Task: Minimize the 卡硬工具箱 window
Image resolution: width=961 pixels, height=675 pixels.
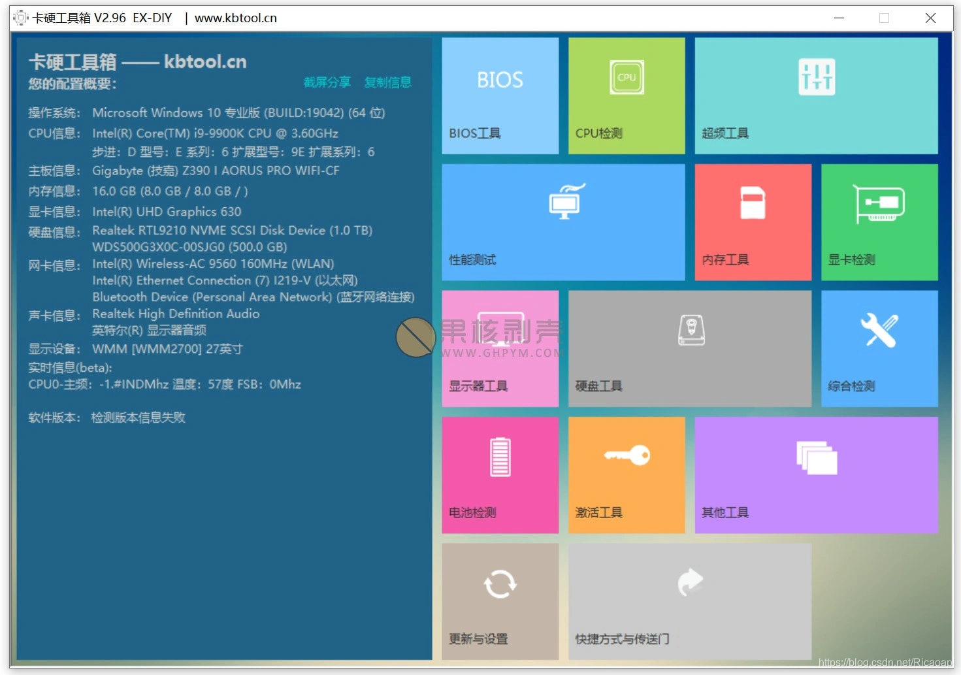Action: pyautogui.click(x=839, y=18)
